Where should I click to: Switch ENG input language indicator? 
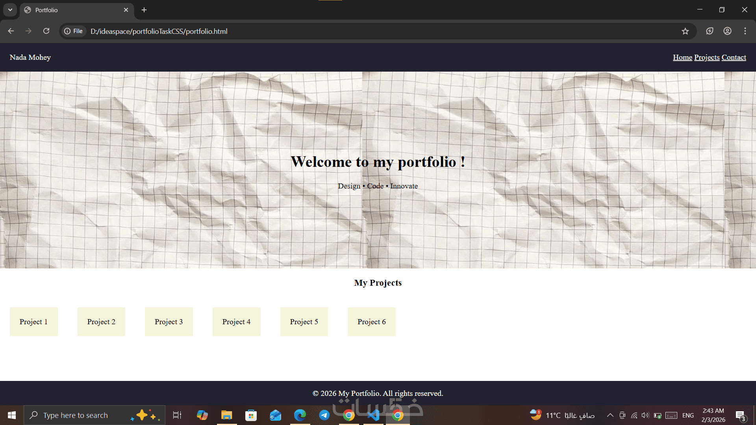(688, 415)
